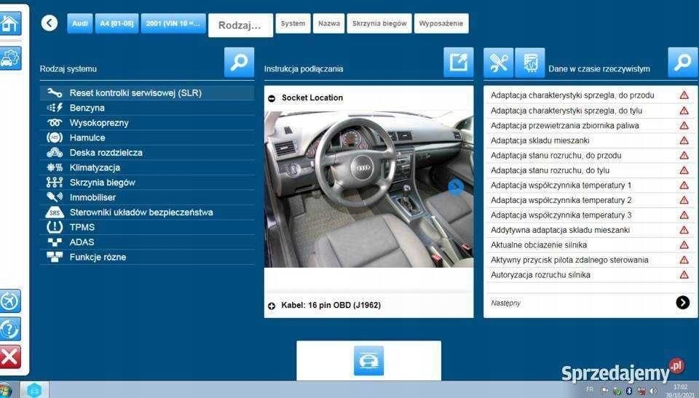Open the ECU report document icon

[x=530, y=63]
